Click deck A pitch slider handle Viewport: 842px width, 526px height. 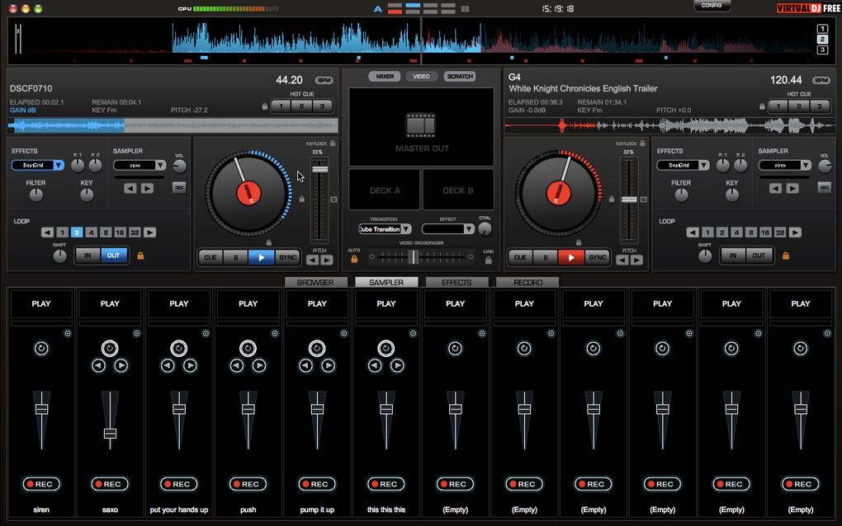[319, 169]
